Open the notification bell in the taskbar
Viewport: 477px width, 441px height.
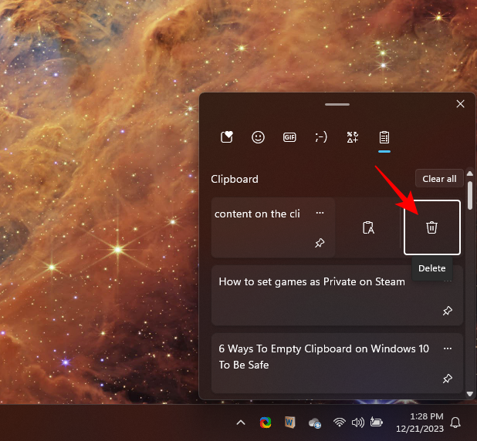[x=455, y=422]
